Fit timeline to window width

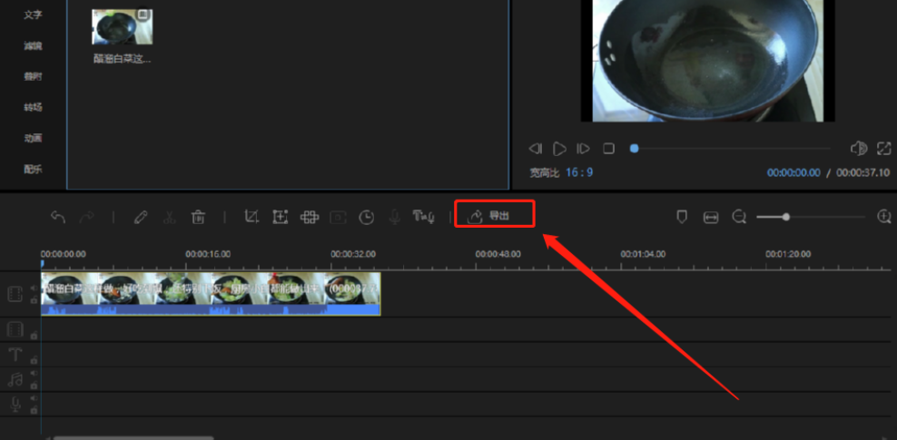[711, 217]
